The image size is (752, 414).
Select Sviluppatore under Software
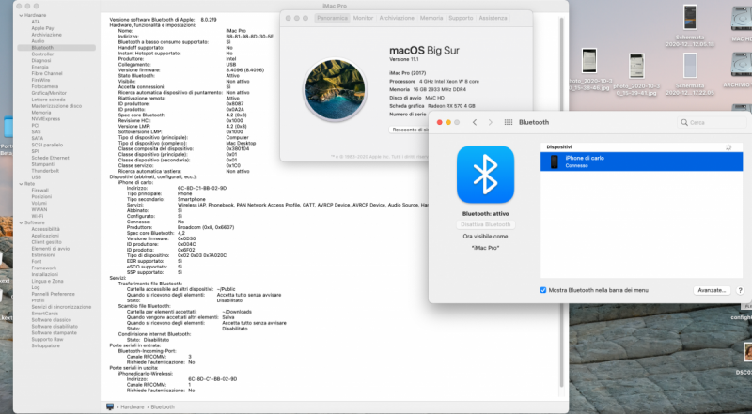45,345
